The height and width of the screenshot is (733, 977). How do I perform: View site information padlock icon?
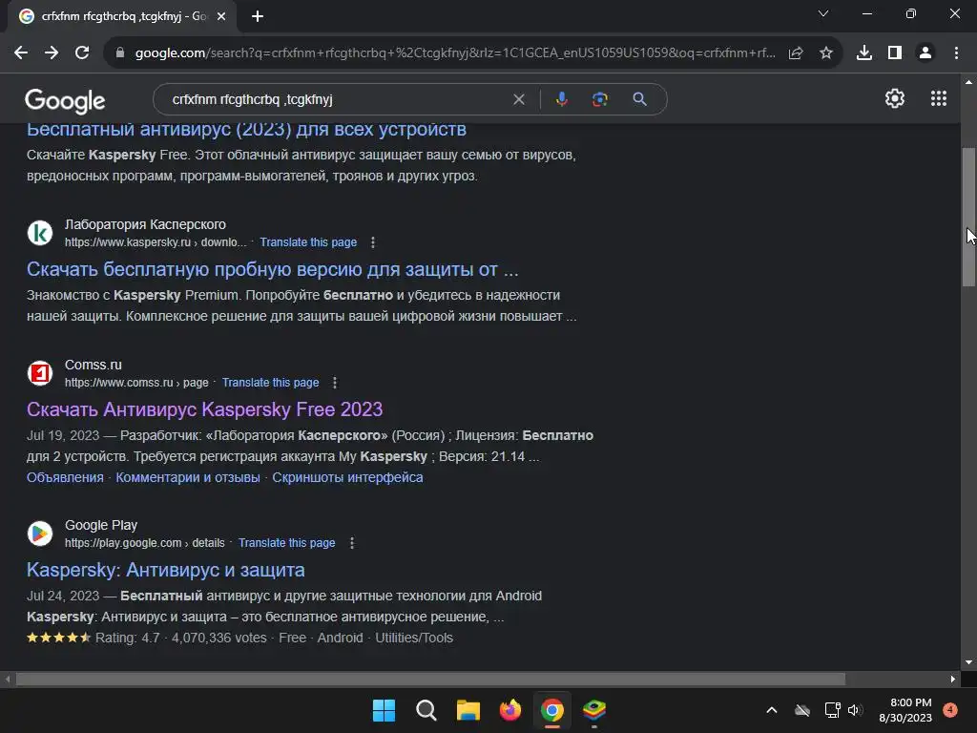[120, 53]
